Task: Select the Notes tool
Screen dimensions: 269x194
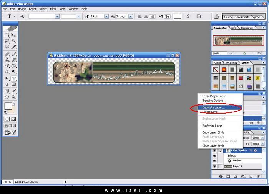Action: [7, 91]
